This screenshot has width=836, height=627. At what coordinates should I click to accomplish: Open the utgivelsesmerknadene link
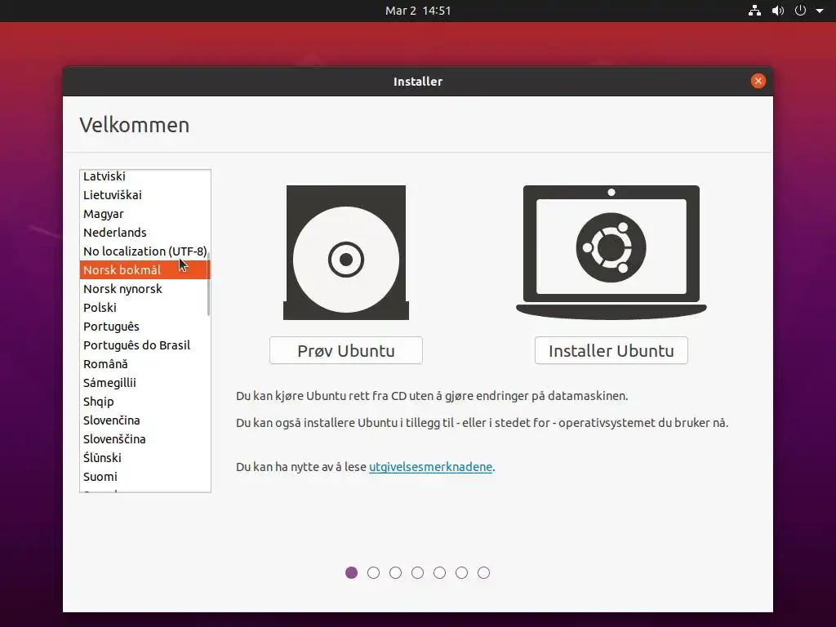point(430,466)
